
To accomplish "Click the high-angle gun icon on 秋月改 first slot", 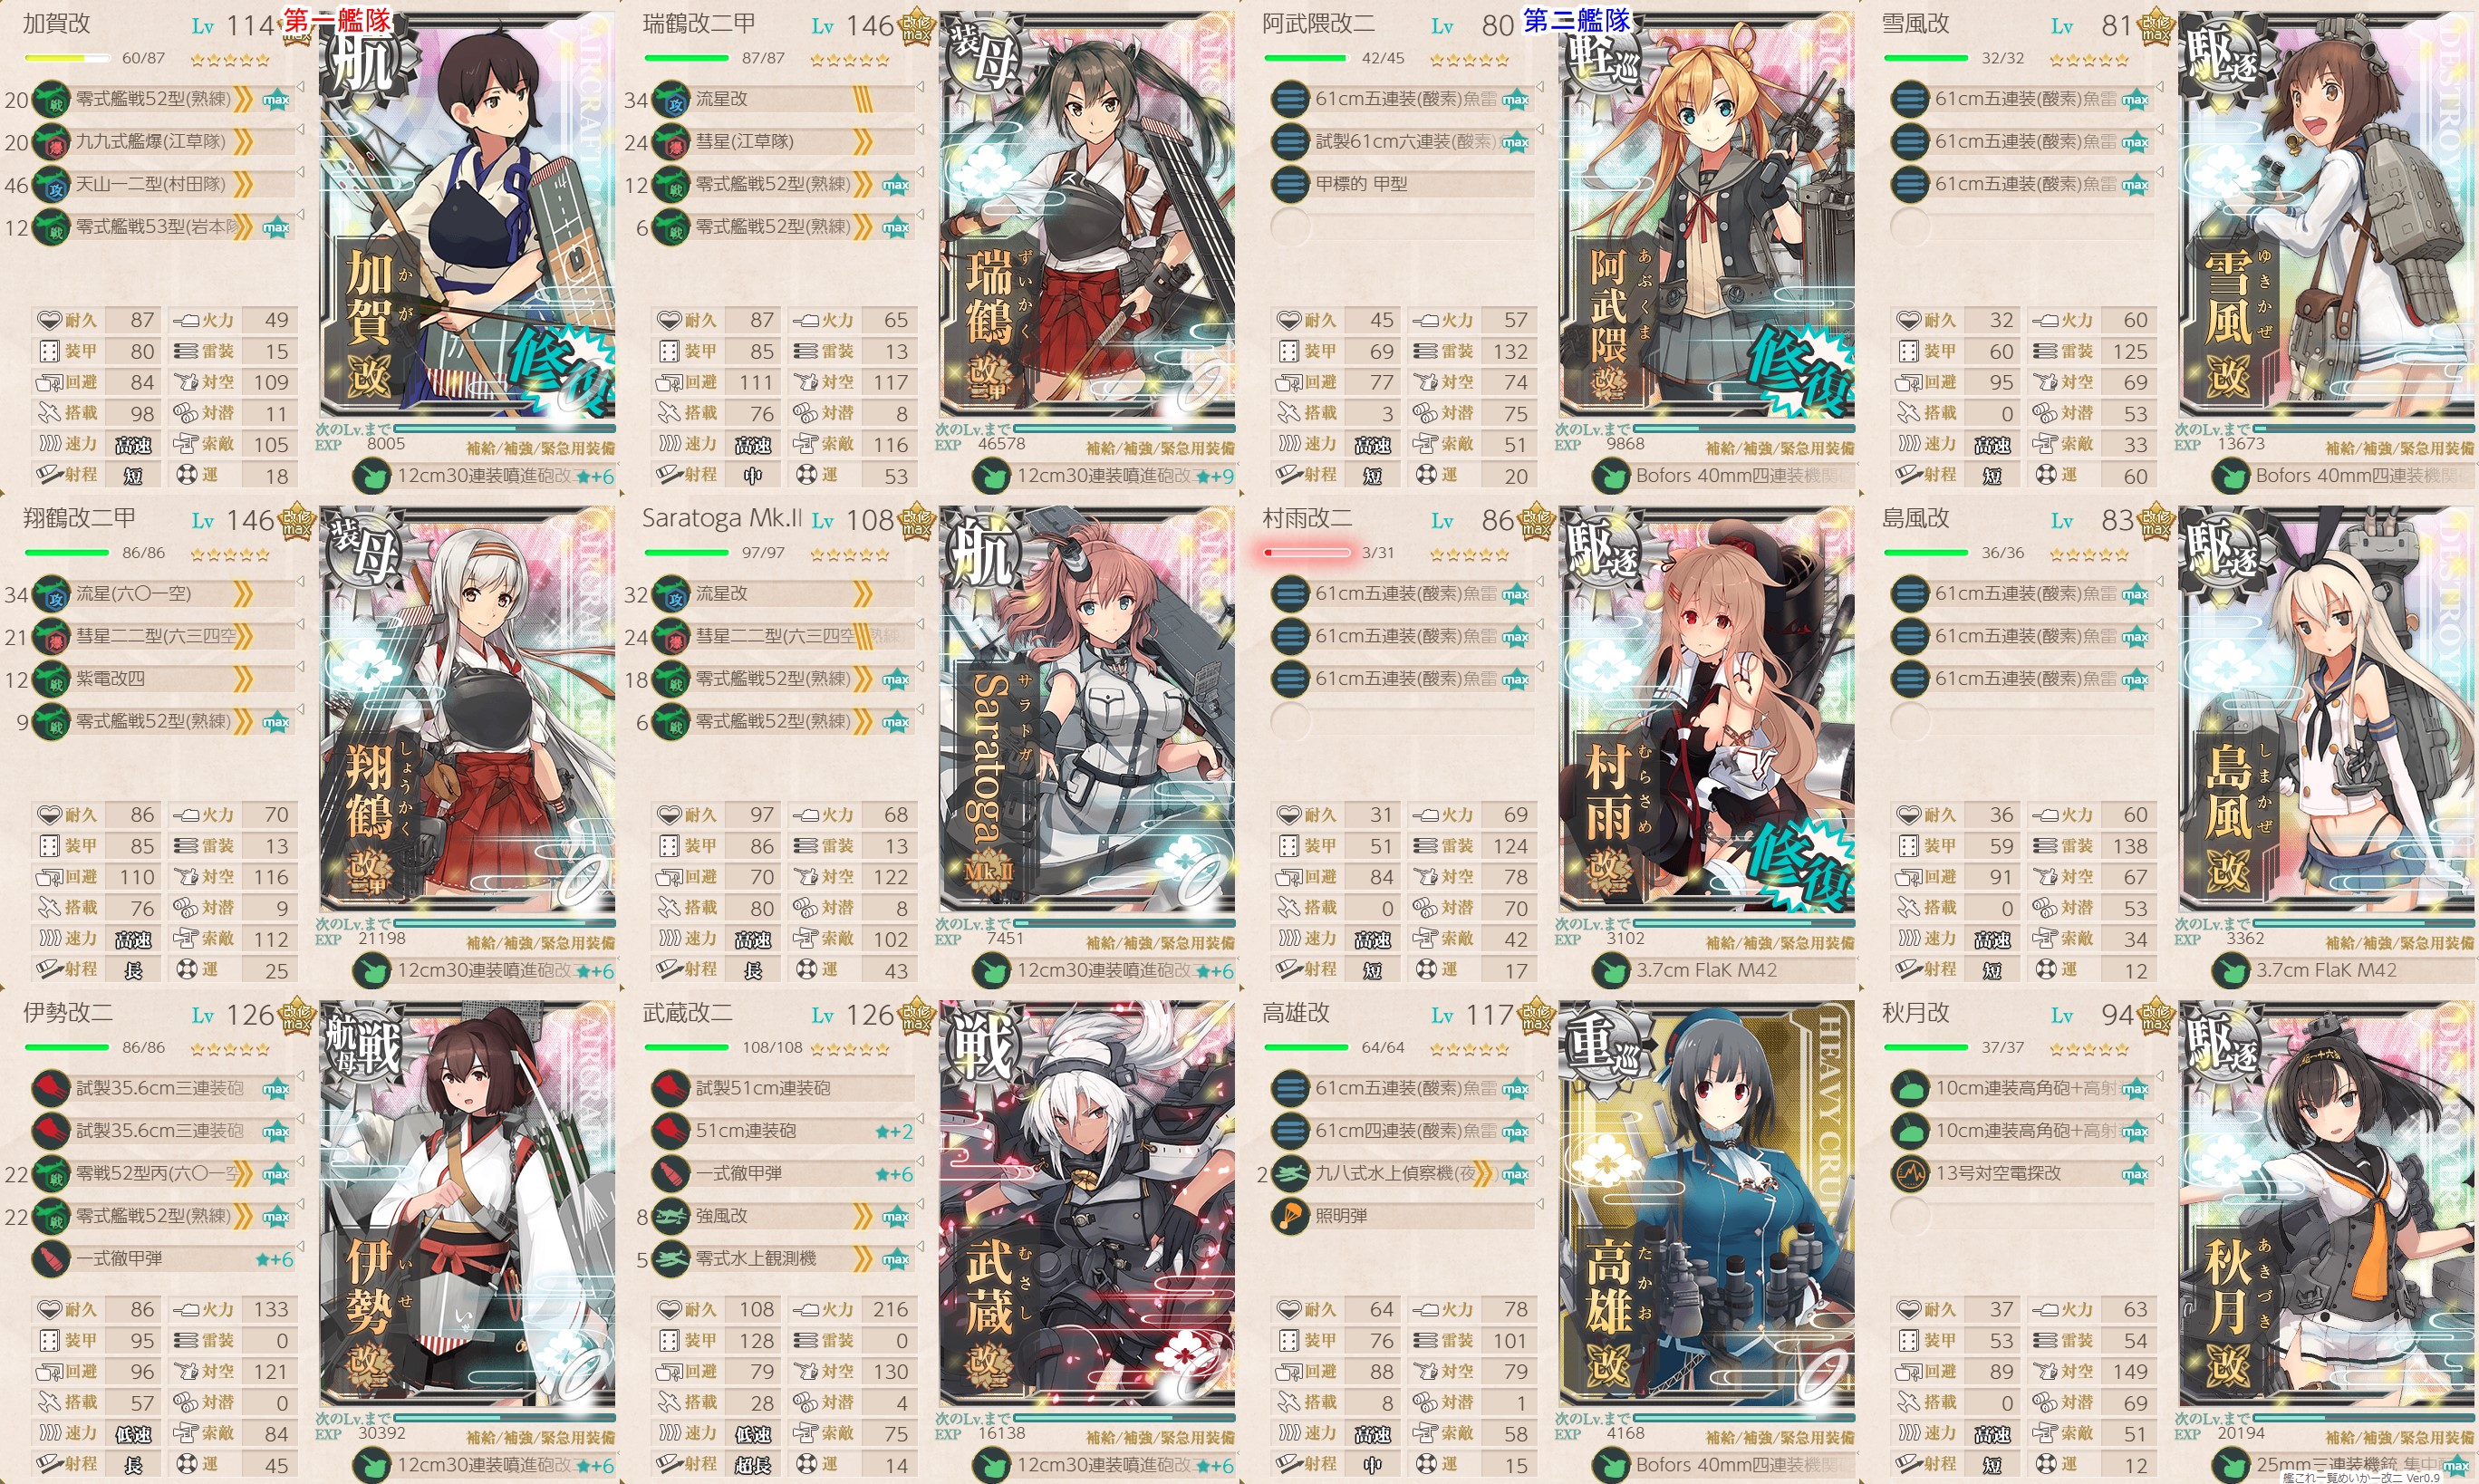I will tap(1910, 1088).
